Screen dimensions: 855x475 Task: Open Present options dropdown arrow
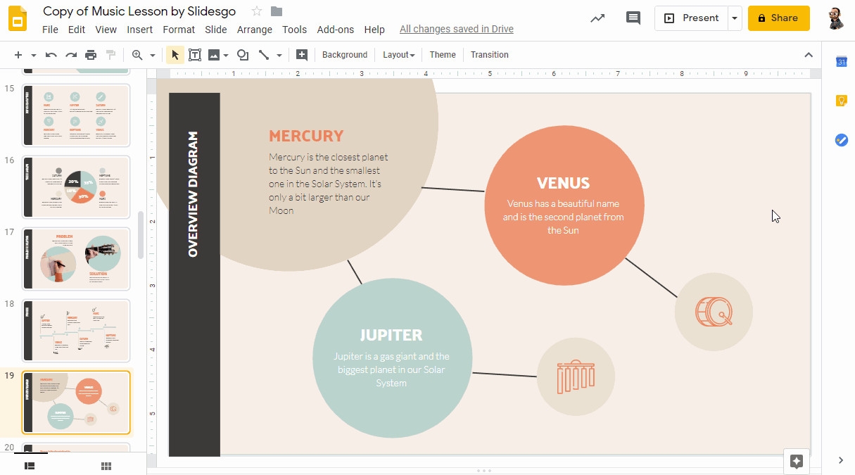pyautogui.click(x=735, y=18)
